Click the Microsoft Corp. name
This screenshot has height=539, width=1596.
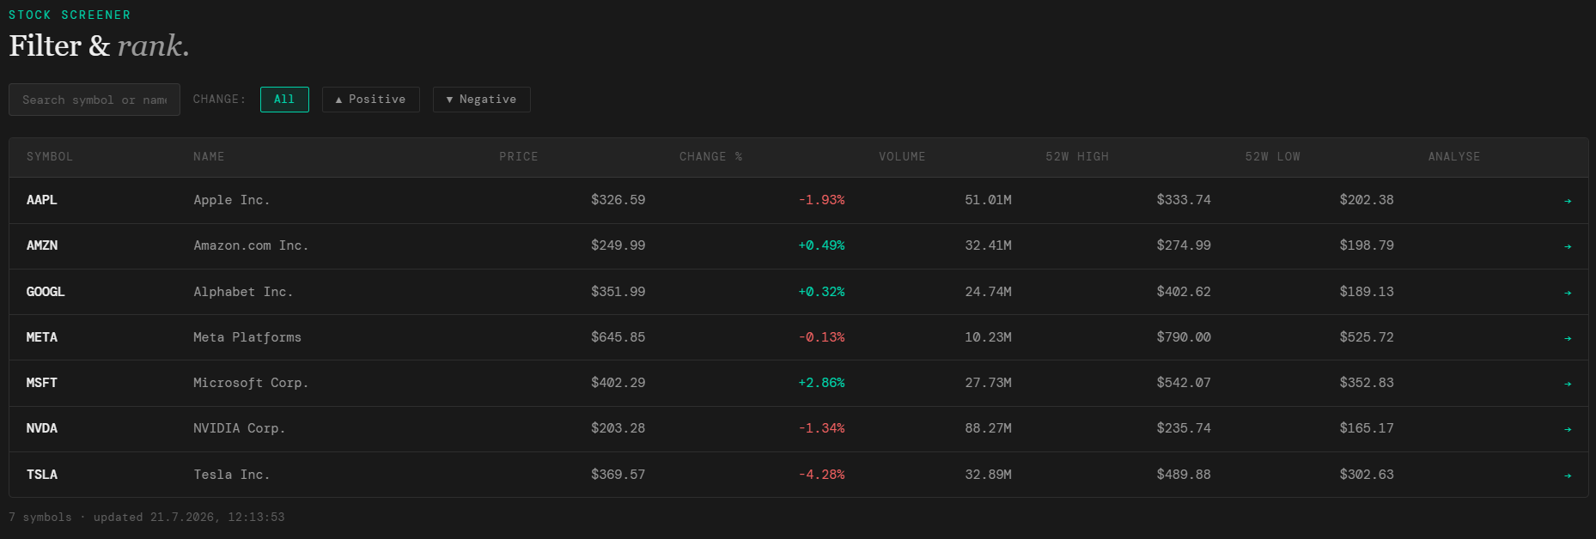(x=251, y=383)
